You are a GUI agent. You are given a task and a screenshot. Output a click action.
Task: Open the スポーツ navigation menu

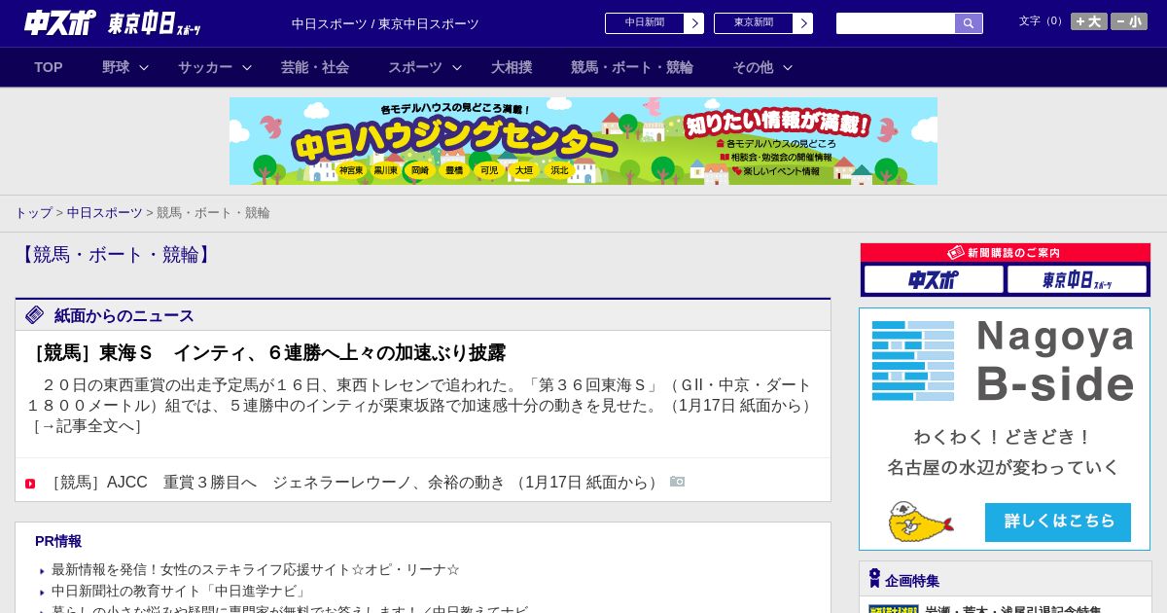click(415, 67)
